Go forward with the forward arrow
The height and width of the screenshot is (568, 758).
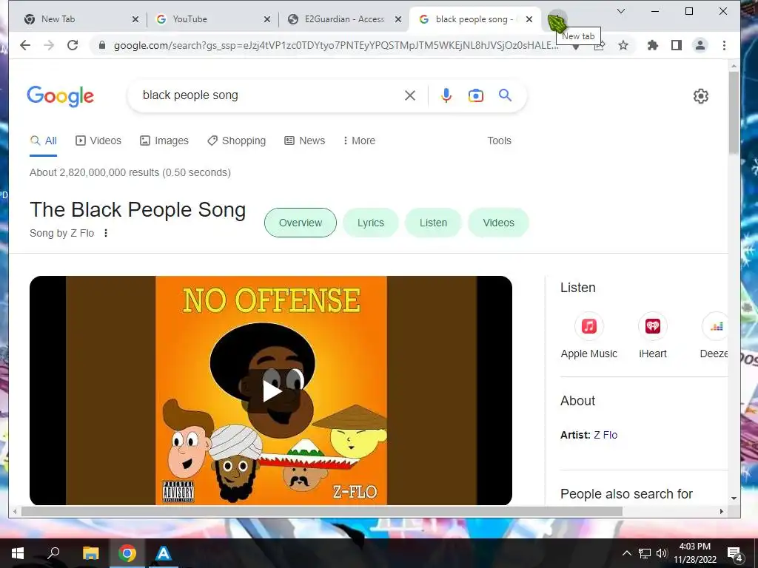coord(49,45)
